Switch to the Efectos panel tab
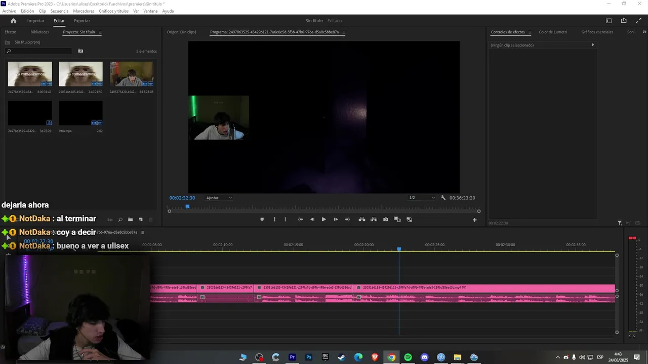This screenshot has height=364, width=648. click(11, 32)
